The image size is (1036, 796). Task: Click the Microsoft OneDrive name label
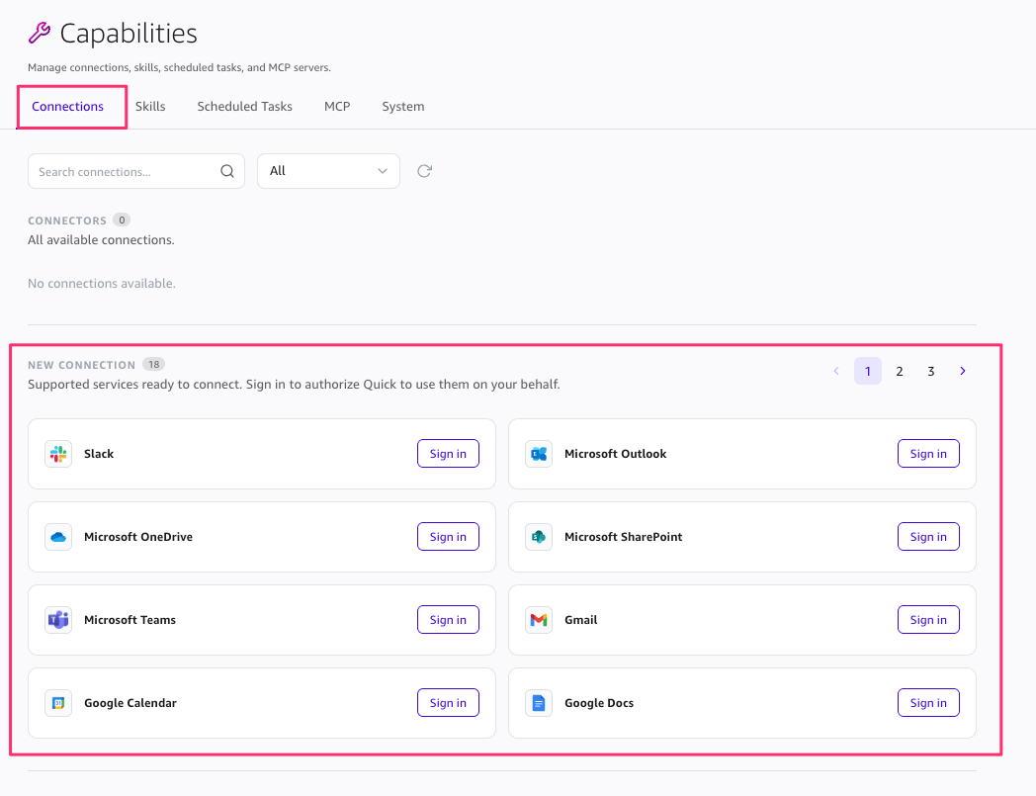138,537
